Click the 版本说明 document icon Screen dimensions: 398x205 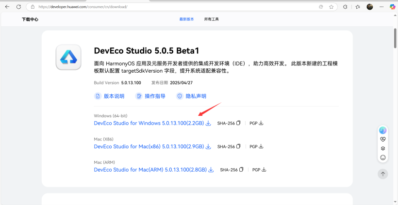(98, 96)
